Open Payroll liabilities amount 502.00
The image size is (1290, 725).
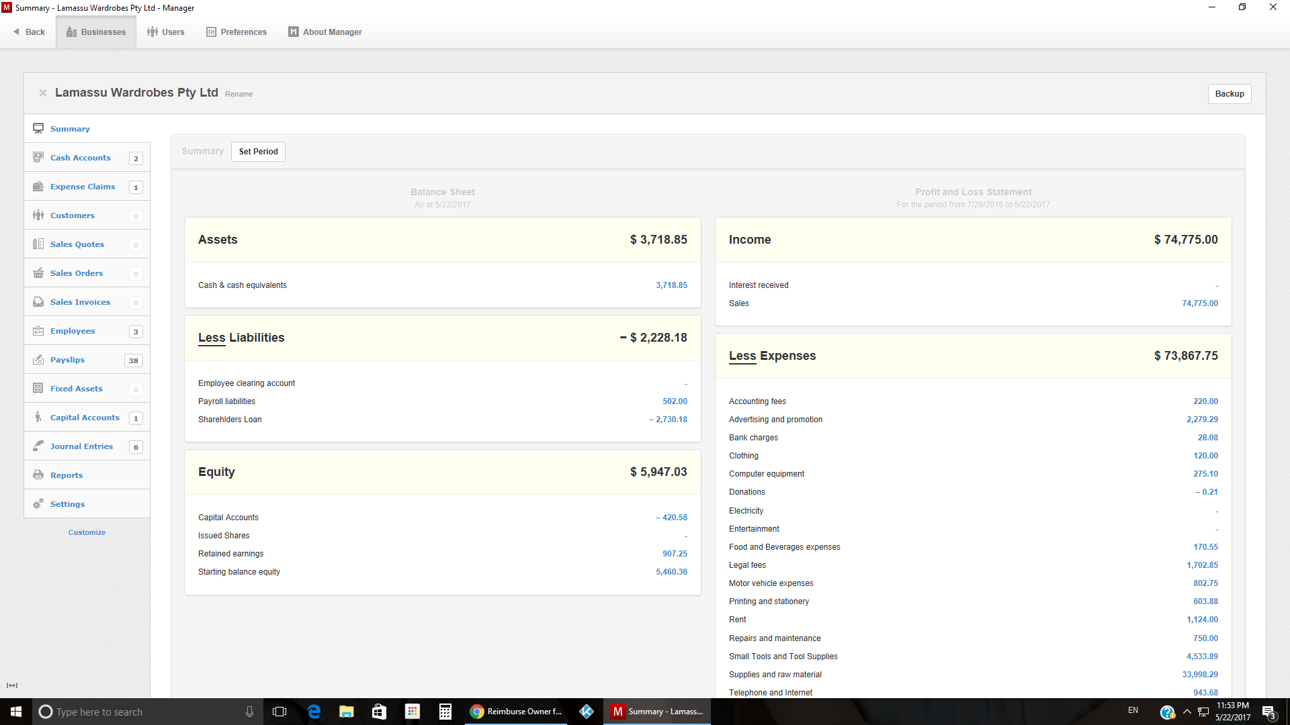tap(675, 401)
